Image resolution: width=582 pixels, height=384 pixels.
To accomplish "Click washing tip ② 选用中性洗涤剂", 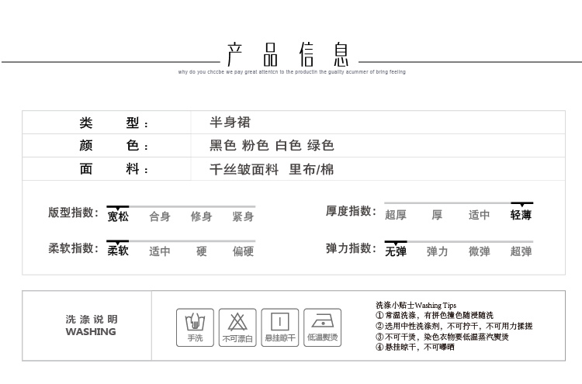I will [454, 326].
